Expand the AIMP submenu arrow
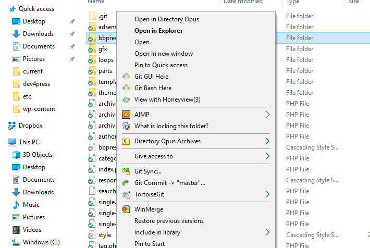The height and width of the screenshot is (248, 370). coord(268,115)
